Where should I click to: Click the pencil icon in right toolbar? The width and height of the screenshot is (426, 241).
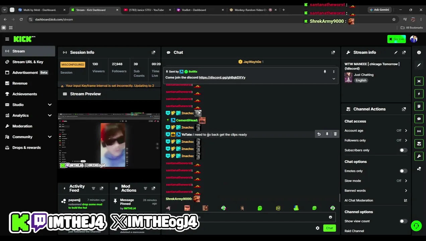(x=419, y=65)
